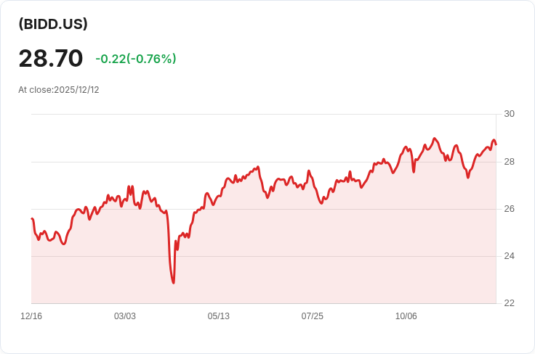Click the 24 price axis label

click(509, 256)
